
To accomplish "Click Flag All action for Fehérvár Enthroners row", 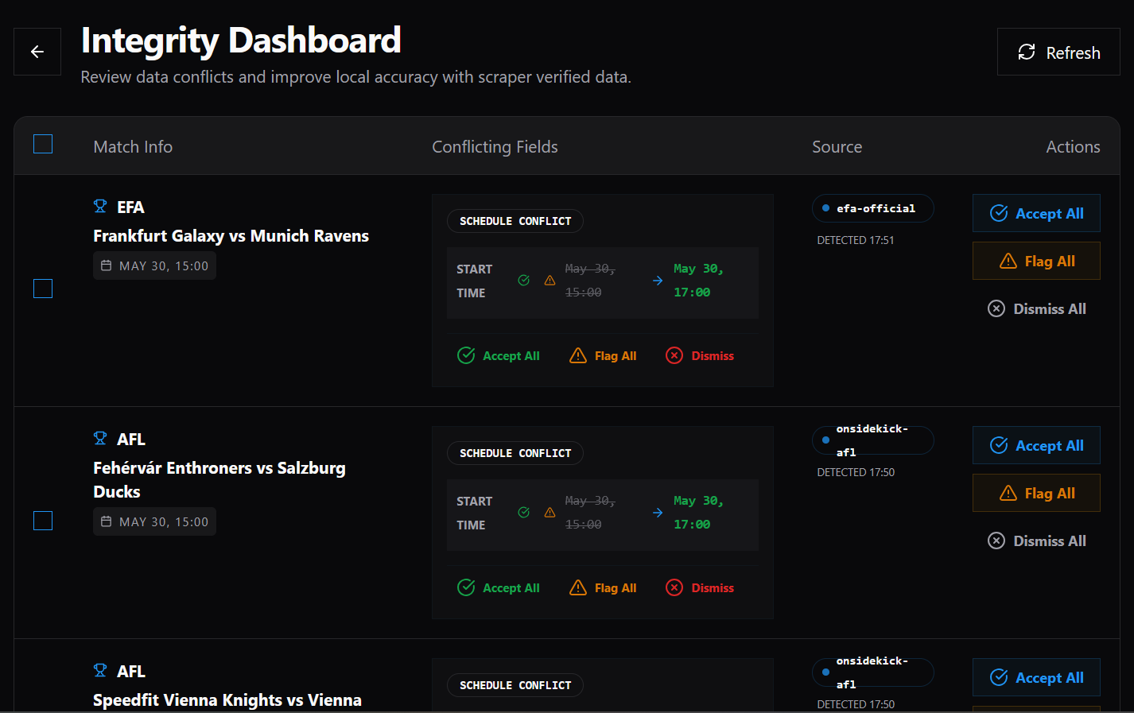I will click(1036, 493).
